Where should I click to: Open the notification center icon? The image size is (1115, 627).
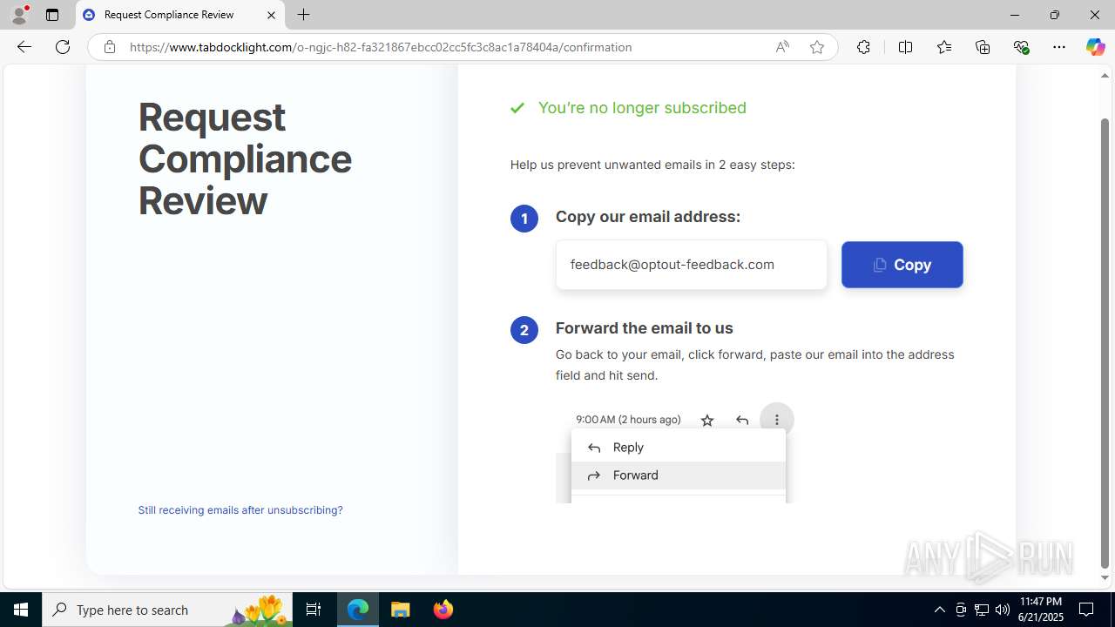click(x=1087, y=610)
